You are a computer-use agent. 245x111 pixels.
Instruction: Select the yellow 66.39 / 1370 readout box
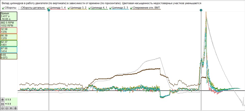tap(9, 37)
